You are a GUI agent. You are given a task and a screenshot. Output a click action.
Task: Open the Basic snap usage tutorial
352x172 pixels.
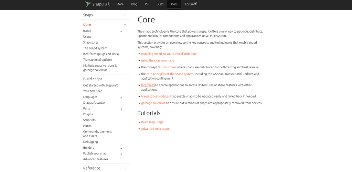pyautogui.click(x=152, y=122)
